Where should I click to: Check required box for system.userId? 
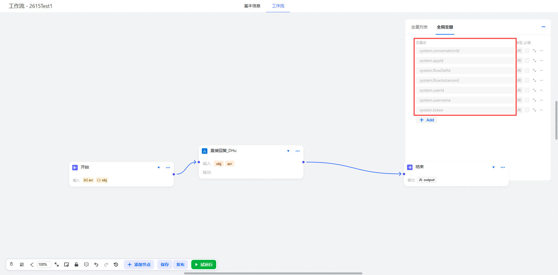(x=527, y=90)
